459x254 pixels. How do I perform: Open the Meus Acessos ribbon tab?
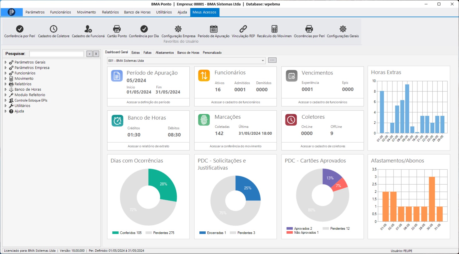(x=204, y=12)
